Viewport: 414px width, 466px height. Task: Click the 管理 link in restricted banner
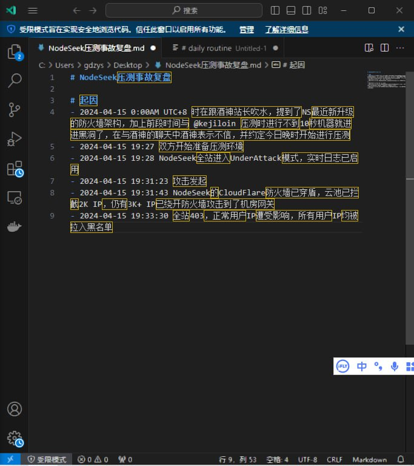coord(247,29)
